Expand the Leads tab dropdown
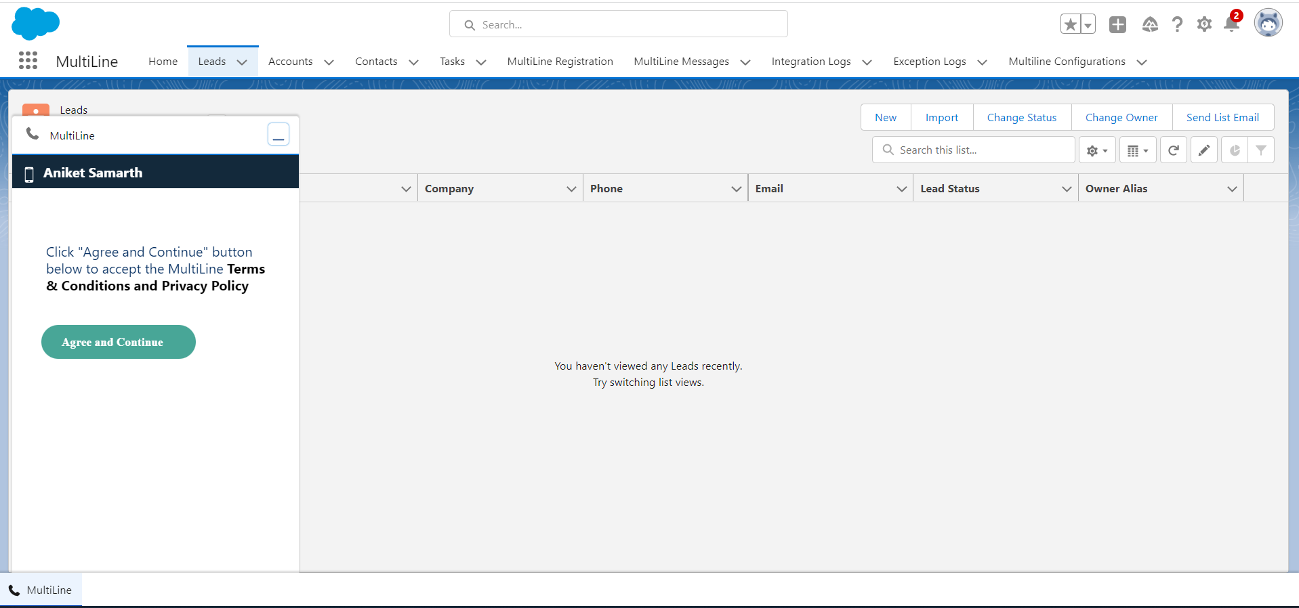The image size is (1299, 608). click(x=242, y=62)
